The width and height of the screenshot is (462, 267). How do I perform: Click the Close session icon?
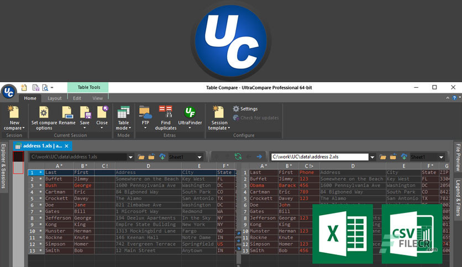[x=102, y=112]
